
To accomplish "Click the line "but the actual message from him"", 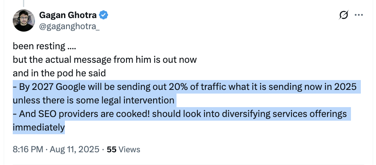I will [105, 60].
